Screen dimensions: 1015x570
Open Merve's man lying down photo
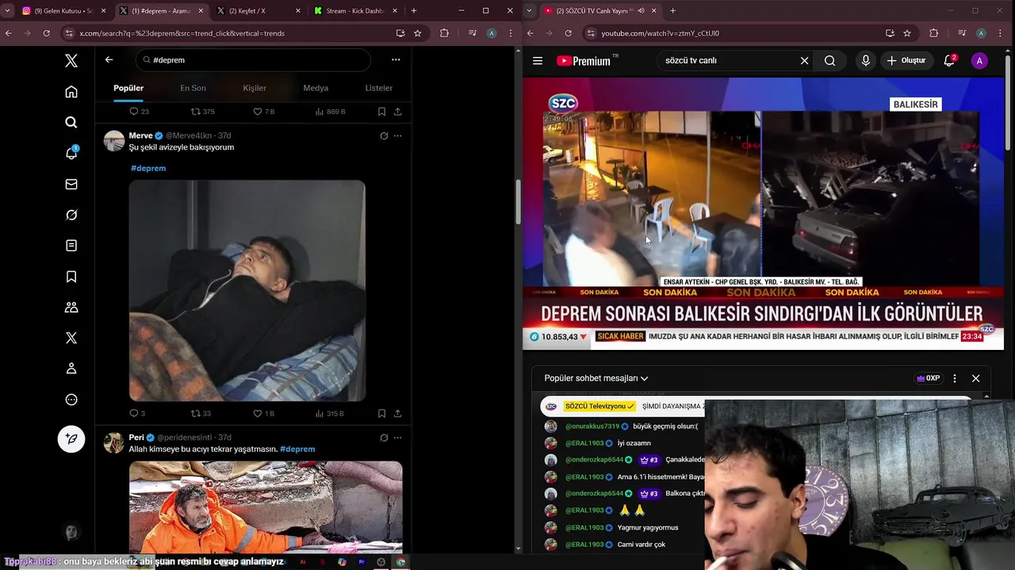coord(247,291)
